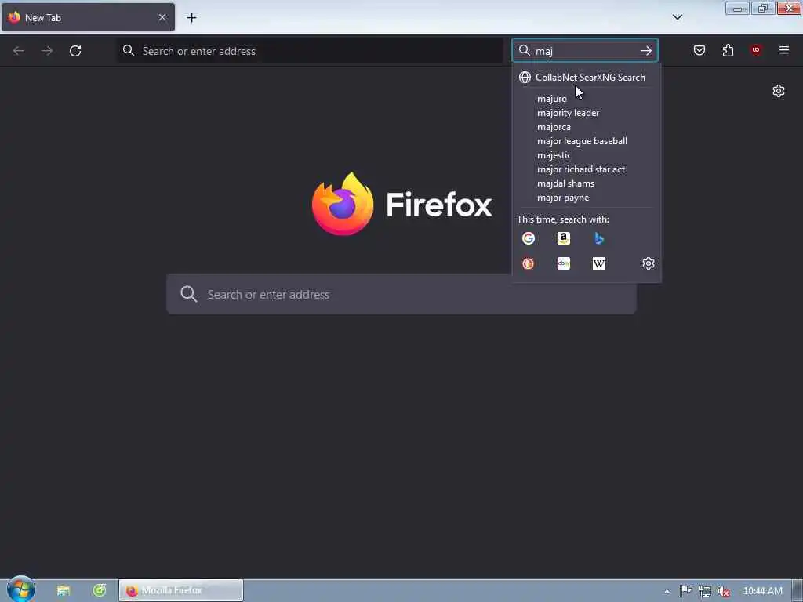803x602 pixels.
Task: Open the network tray icon
Action: tap(705, 591)
